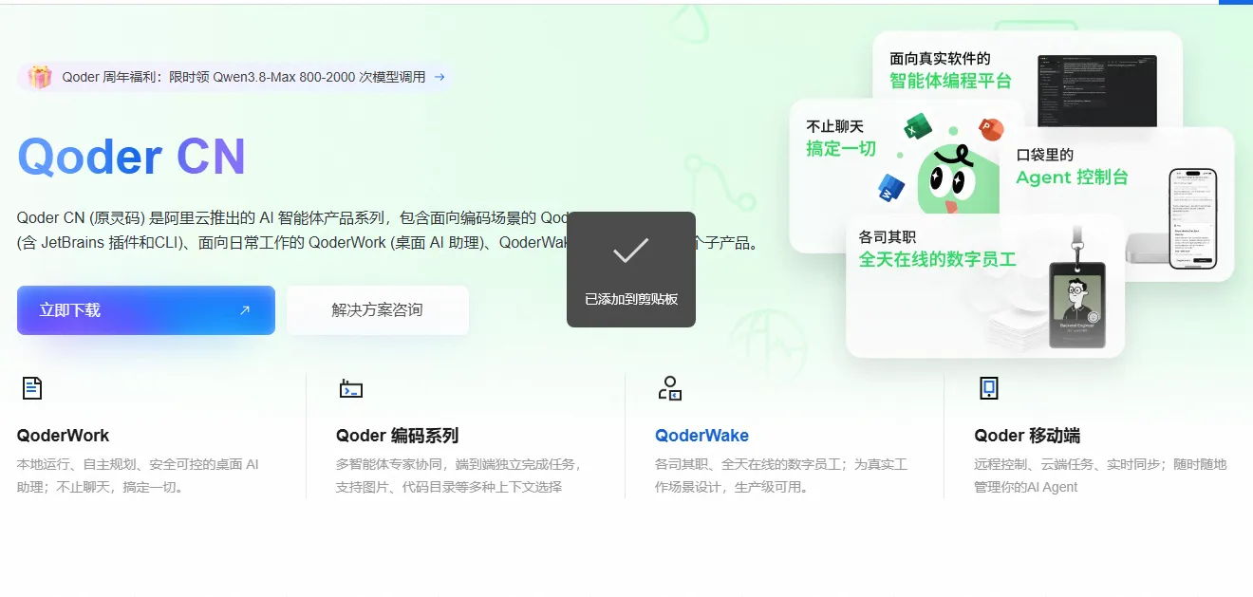
Task: Click the 智能体编程平台 card
Action: tap(1027, 80)
